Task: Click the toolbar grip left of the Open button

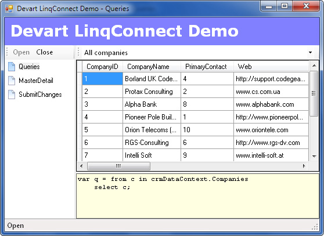Action: tap(7, 52)
